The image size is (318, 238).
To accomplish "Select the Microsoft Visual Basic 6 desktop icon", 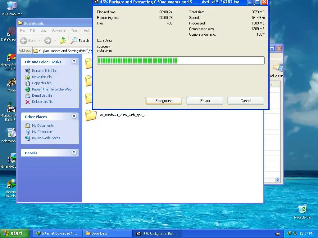I will (11, 108).
